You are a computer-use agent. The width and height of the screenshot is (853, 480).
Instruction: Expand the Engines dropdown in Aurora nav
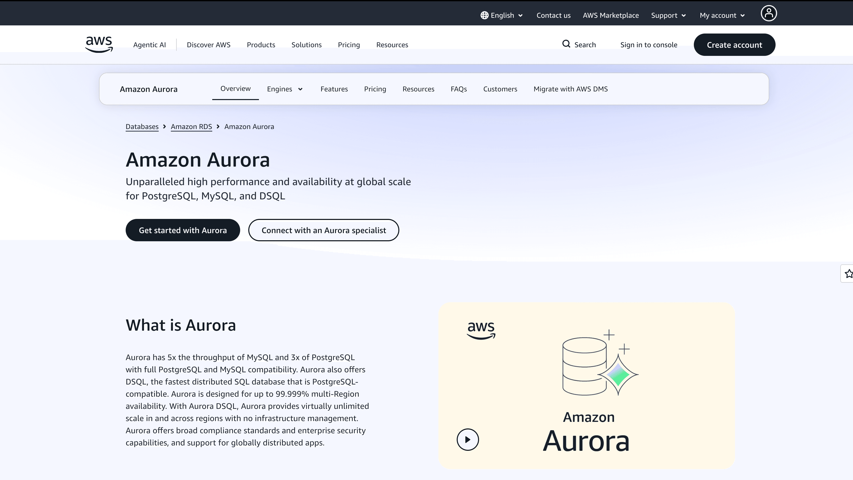285,89
